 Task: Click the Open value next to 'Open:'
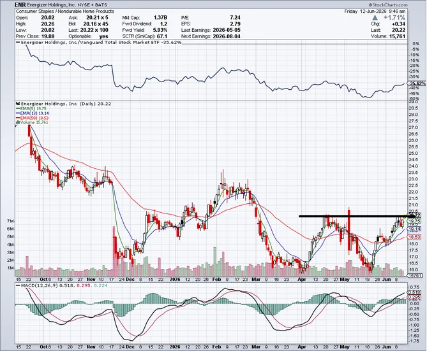pyautogui.click(x=48, y=18)
